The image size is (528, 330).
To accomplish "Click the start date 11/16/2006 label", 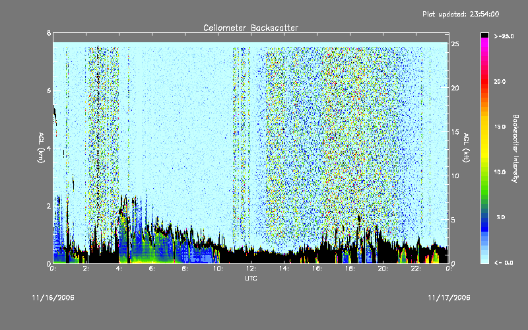I will [x=53, y=298].
